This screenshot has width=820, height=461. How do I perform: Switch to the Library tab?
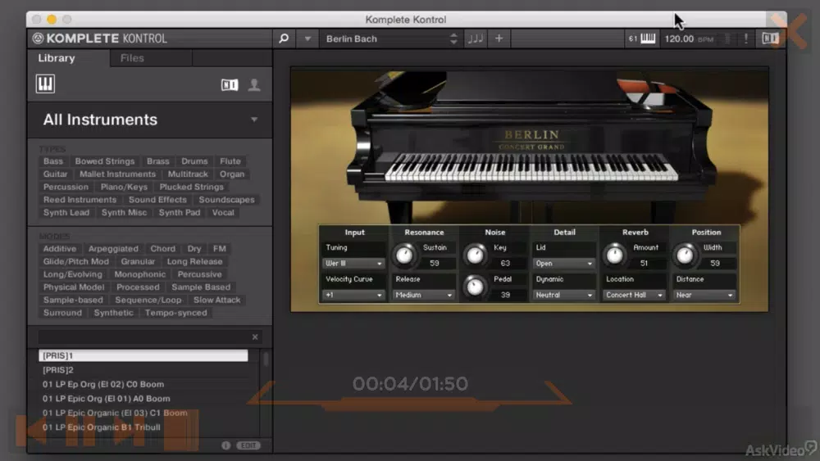point(57,58)
